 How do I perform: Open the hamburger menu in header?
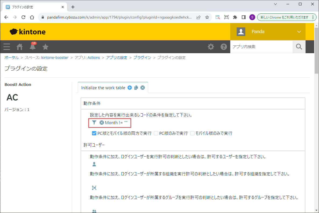(7, 47)
